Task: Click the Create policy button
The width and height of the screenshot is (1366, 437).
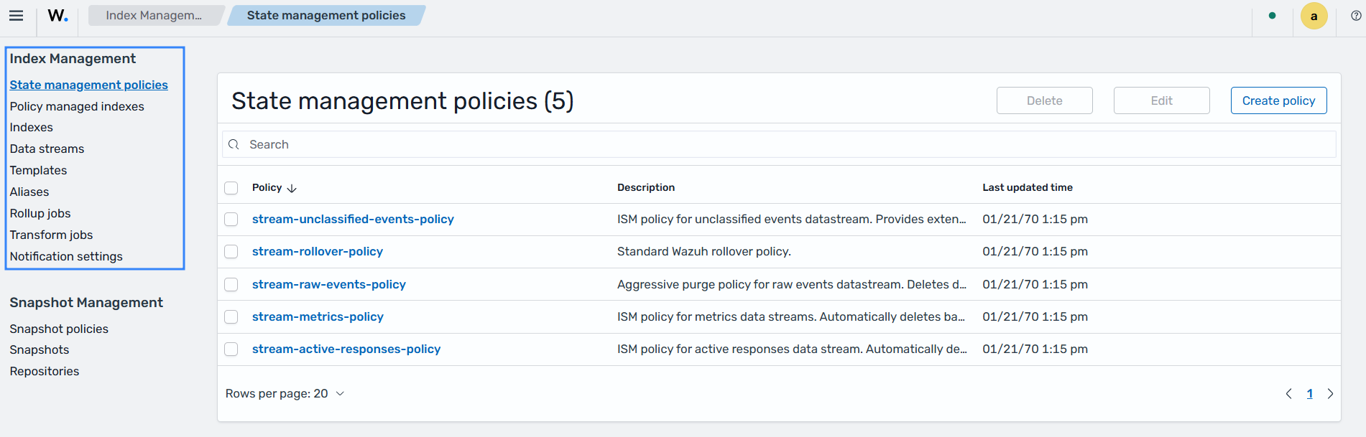Action: (1278, 100)
